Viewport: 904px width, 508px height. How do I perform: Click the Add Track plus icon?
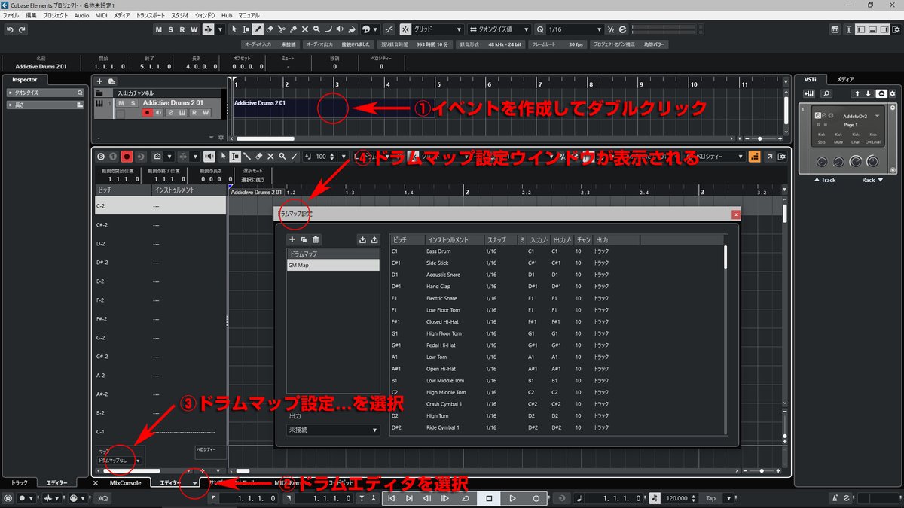(99, 81)
